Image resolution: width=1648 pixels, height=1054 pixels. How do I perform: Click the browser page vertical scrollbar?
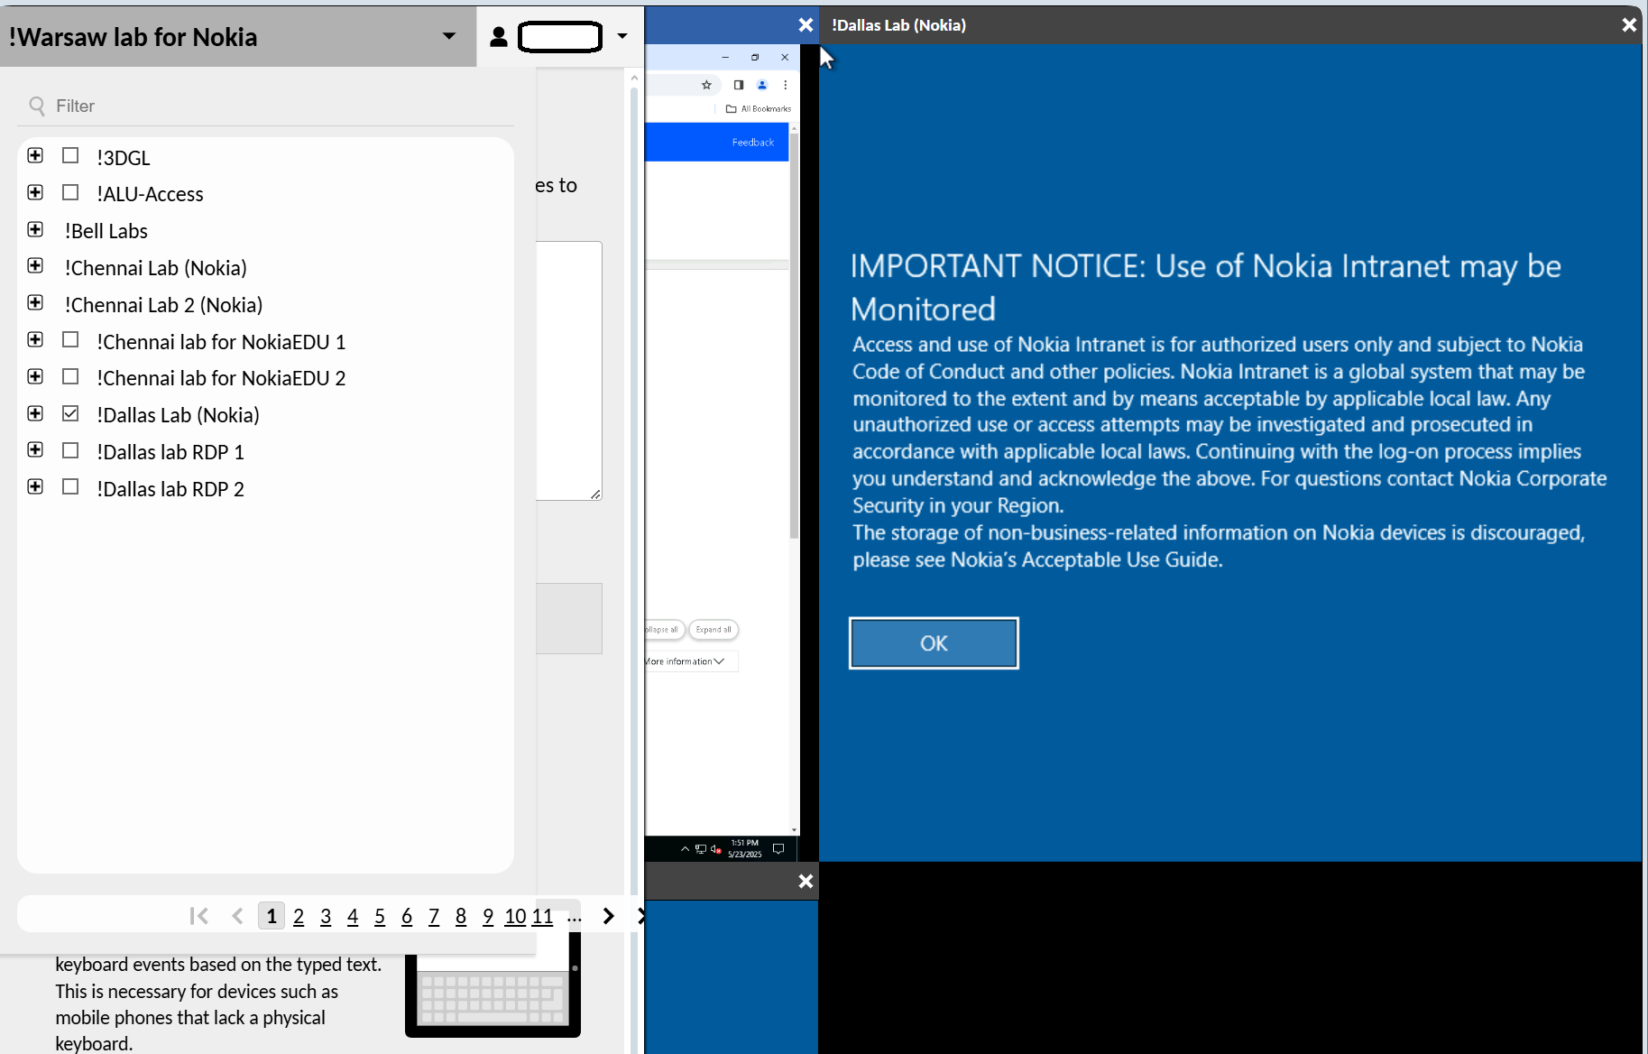[x=794, y=361]
